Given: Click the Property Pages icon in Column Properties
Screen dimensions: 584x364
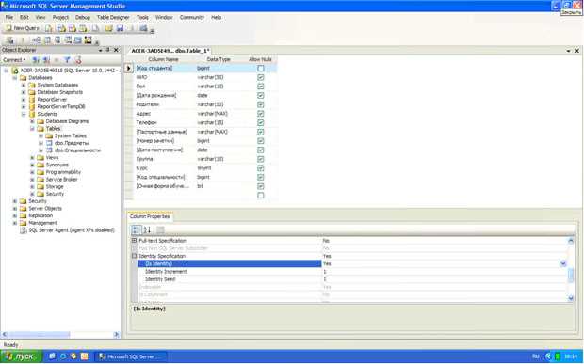Looking at the screenshot, I should pyautogui.click(x=160, y=229).
